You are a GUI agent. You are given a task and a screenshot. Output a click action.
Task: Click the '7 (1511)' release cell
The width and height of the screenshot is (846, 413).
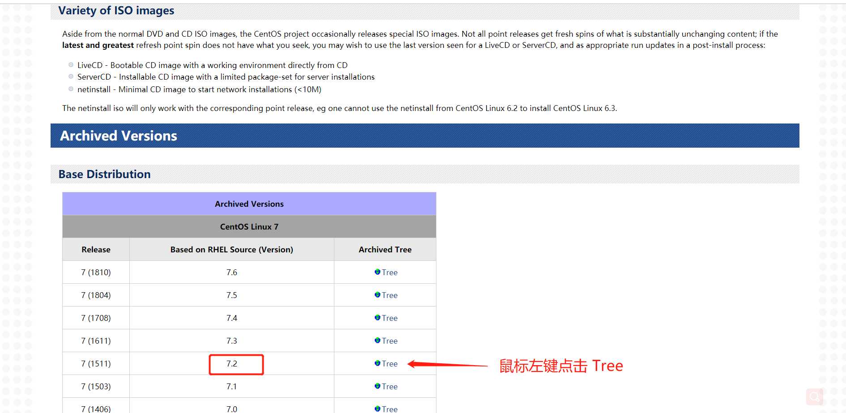pyautogui.click(x=96, y=363)
